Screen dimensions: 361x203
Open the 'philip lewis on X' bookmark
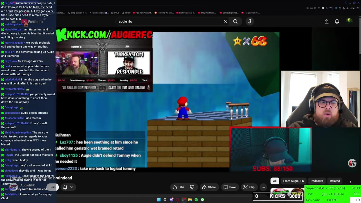(77, 13)
